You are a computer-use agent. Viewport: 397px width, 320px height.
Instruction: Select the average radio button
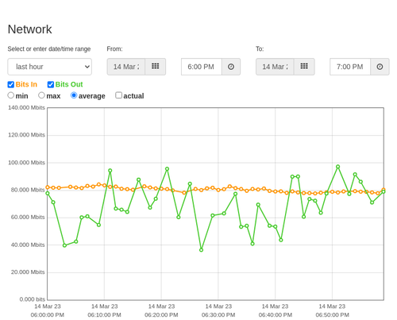click(x=74, y=95)
